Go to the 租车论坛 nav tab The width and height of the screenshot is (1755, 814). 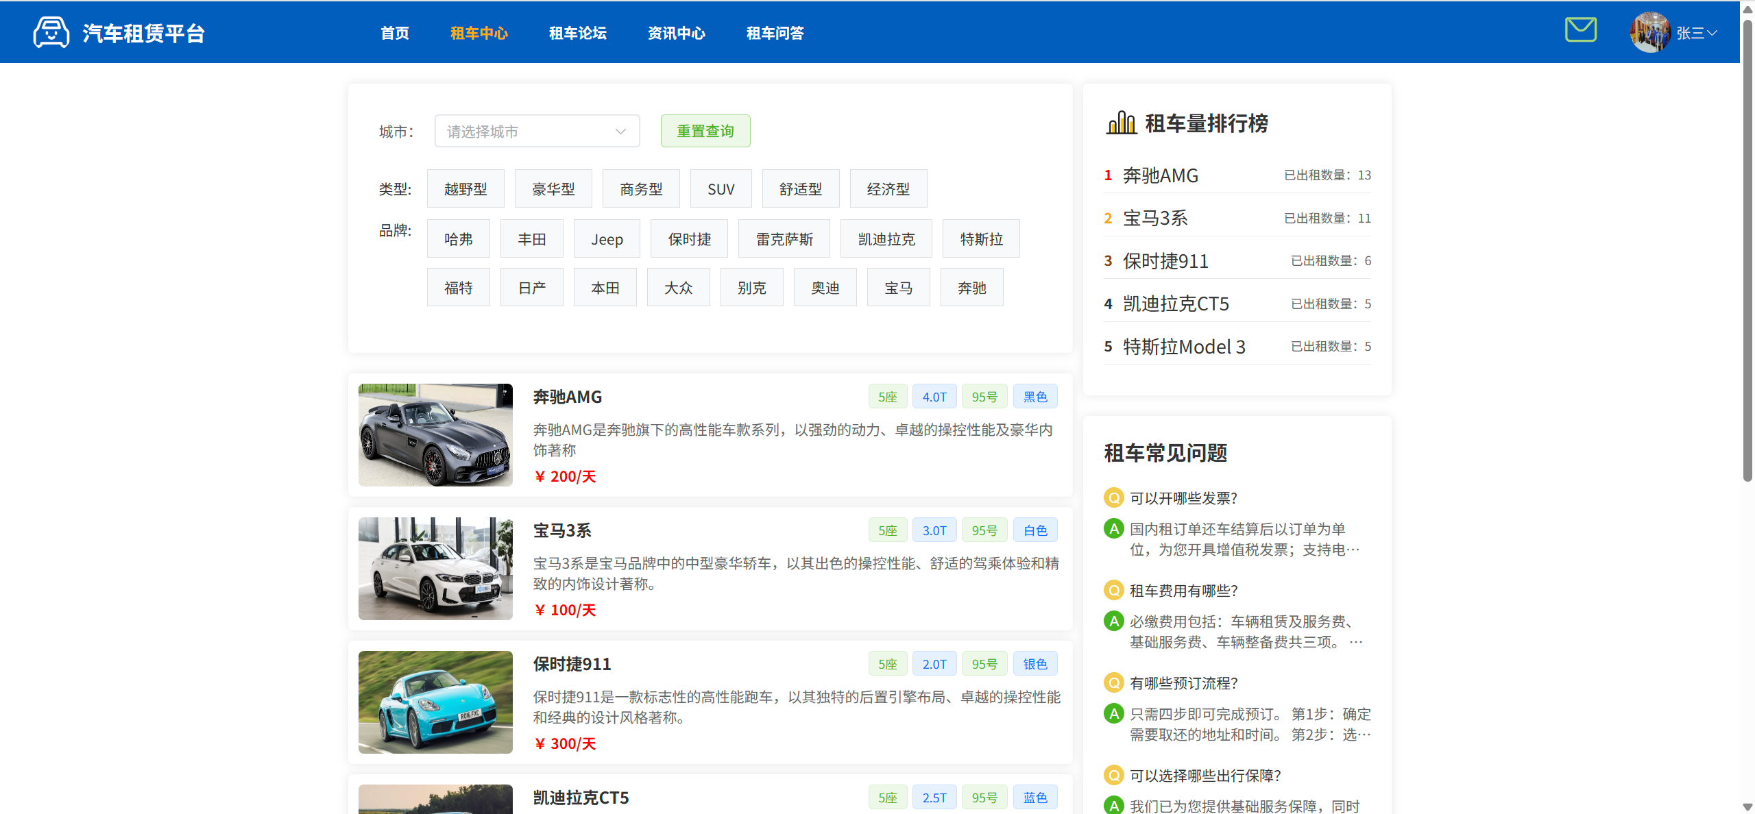tap(577, 33)
